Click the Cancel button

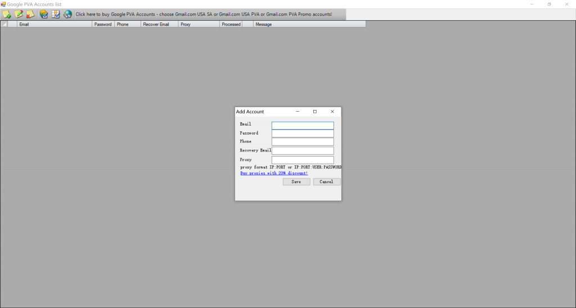point(327,182)
